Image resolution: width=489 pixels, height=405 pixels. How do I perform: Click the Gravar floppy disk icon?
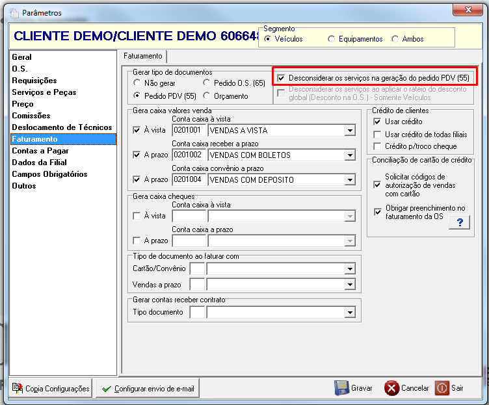341,388
